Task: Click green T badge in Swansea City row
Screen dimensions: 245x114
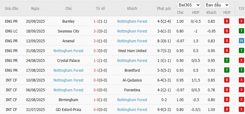Action: (x=241, y=31)
